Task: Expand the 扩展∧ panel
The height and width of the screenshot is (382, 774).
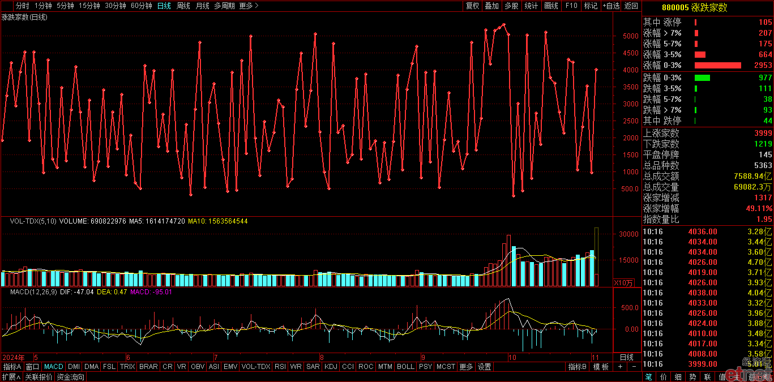Action: tap(11, 377)
